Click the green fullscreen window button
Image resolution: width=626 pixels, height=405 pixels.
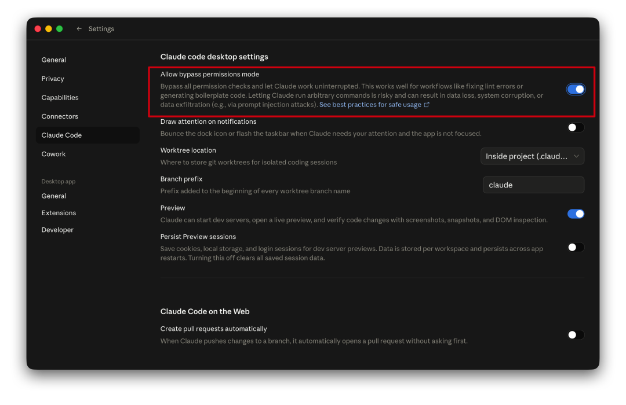pyautogui.click(x=59, y=29)
